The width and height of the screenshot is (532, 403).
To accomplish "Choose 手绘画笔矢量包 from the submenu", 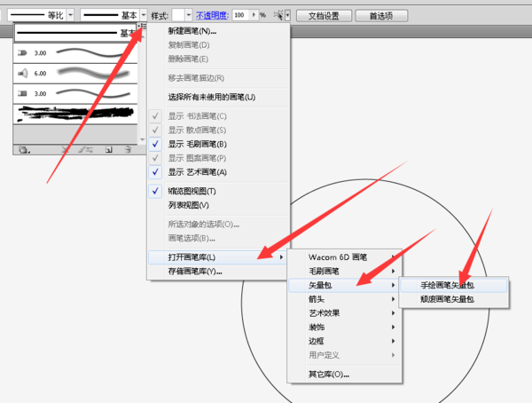I will [454, 285].
